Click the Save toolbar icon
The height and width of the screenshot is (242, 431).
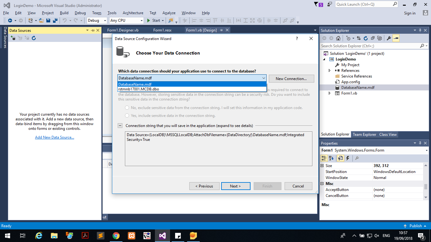(x=48, y=20)
